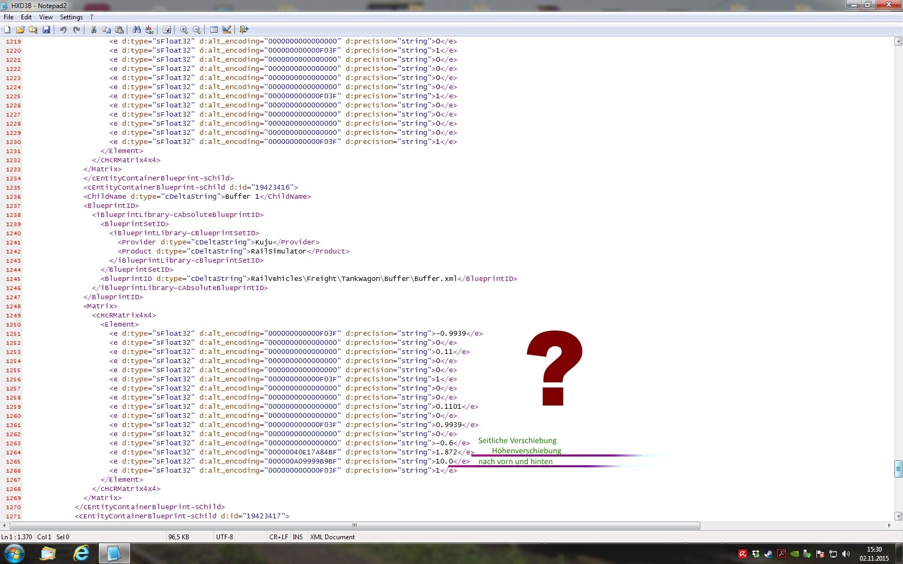Screen dimensions: 903x564
Task: Open Replace with the ab-ac icon
Action: click(149, 30)
